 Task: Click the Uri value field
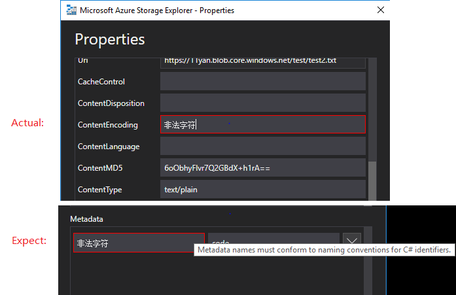coord(263,63)
